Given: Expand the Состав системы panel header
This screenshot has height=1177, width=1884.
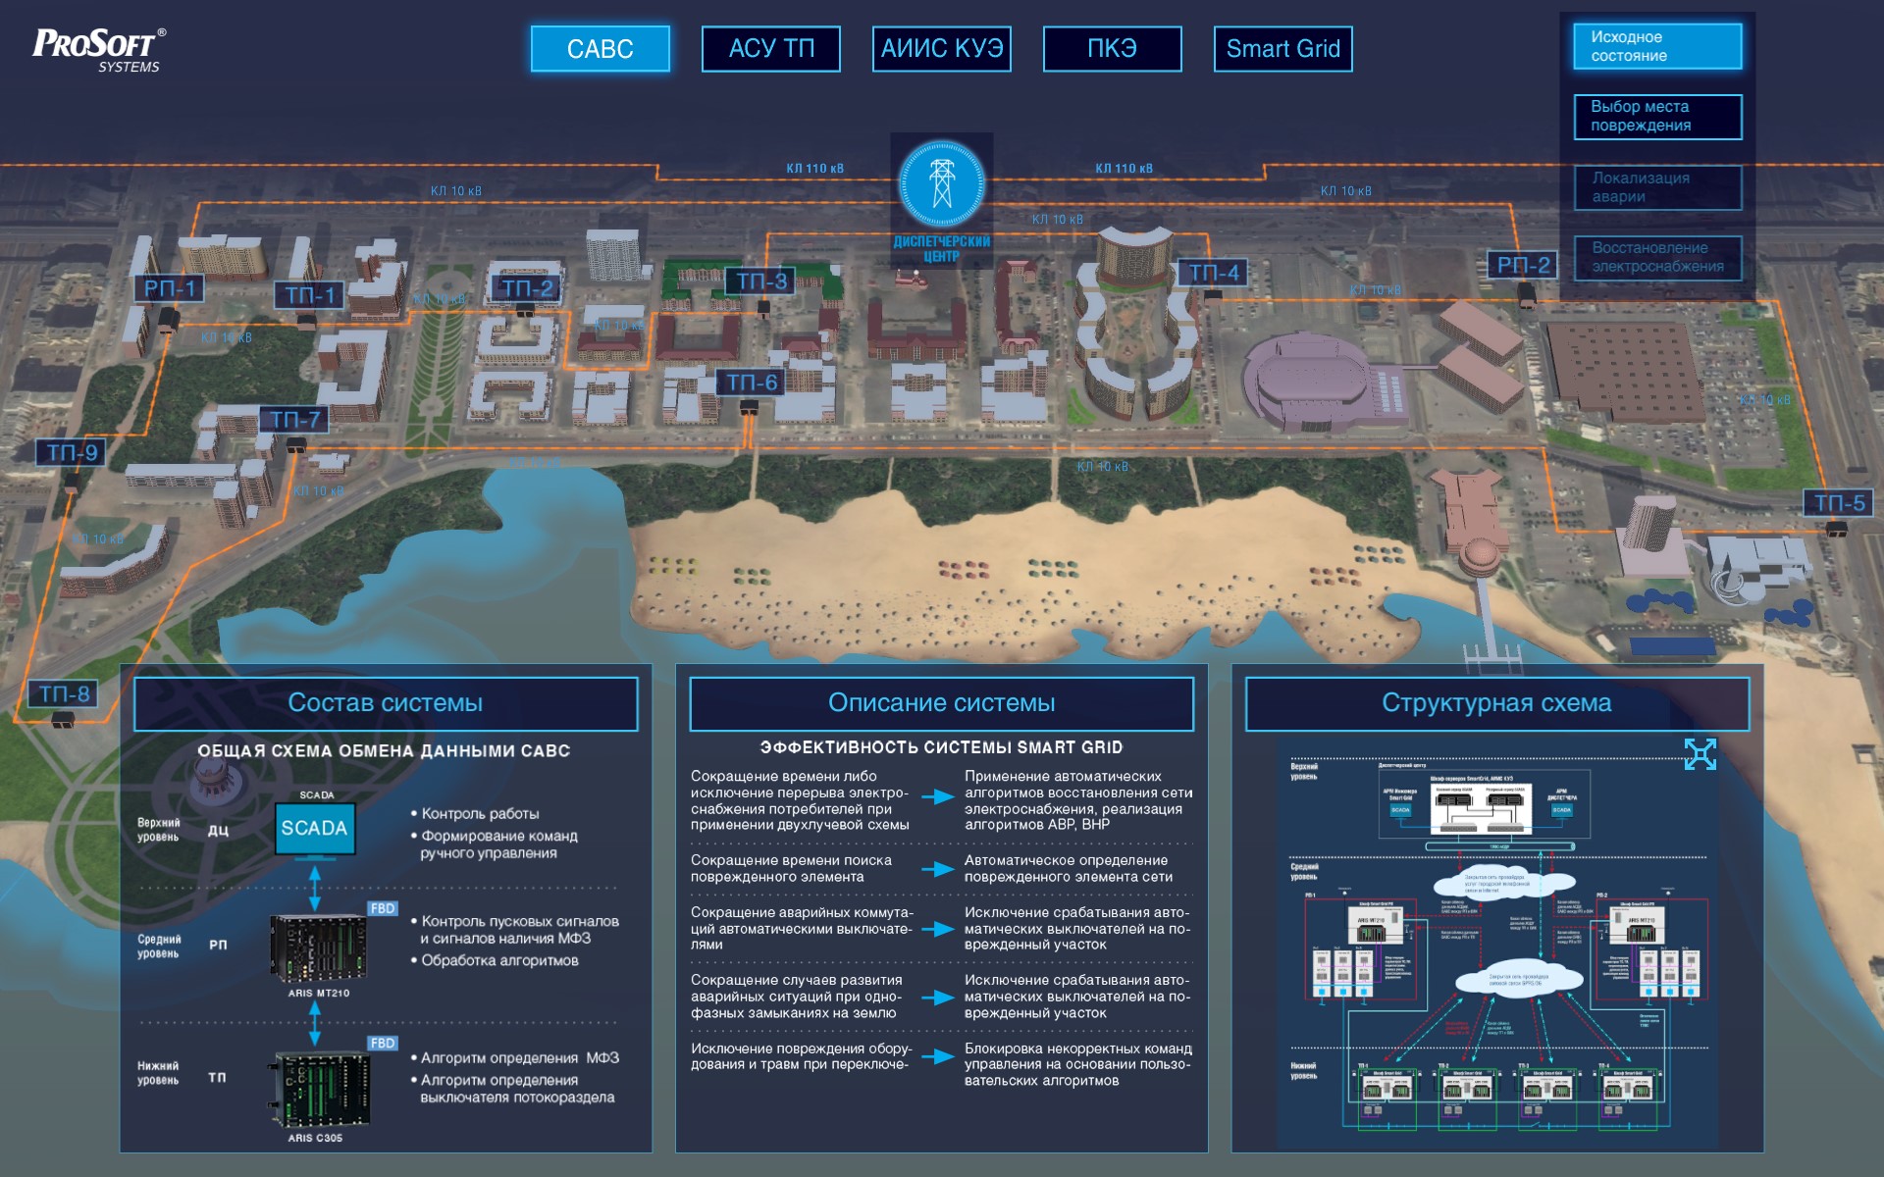Looking at the screenshot, I should 385,703.
